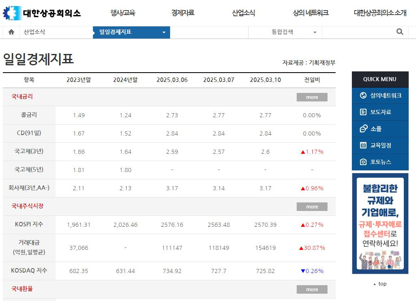Image resolution: width=416 pixels, height=301 pixels.
Task: Click 2025.03.06 column header
Action: [172, 80]
